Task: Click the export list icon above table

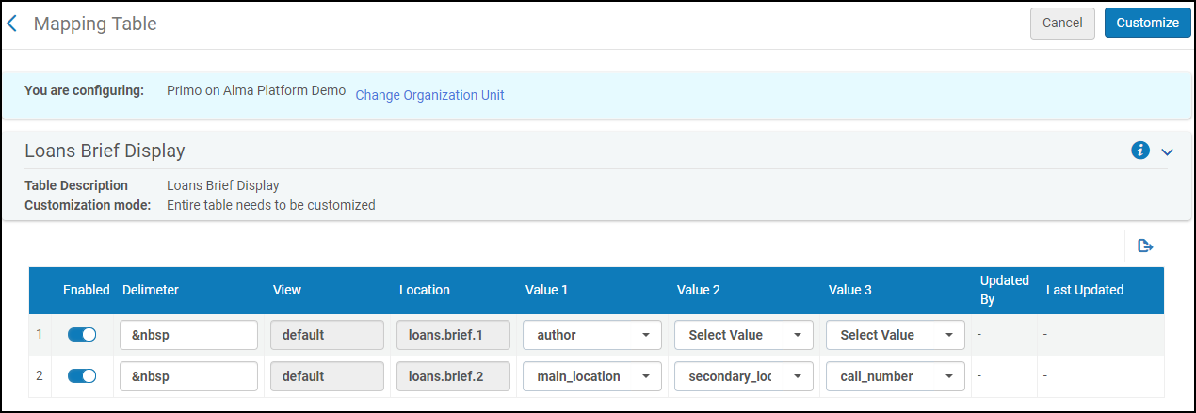Action: click(1145, 246)
